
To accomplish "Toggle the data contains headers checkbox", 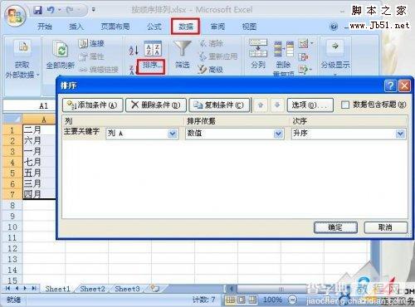I will 345,105.
